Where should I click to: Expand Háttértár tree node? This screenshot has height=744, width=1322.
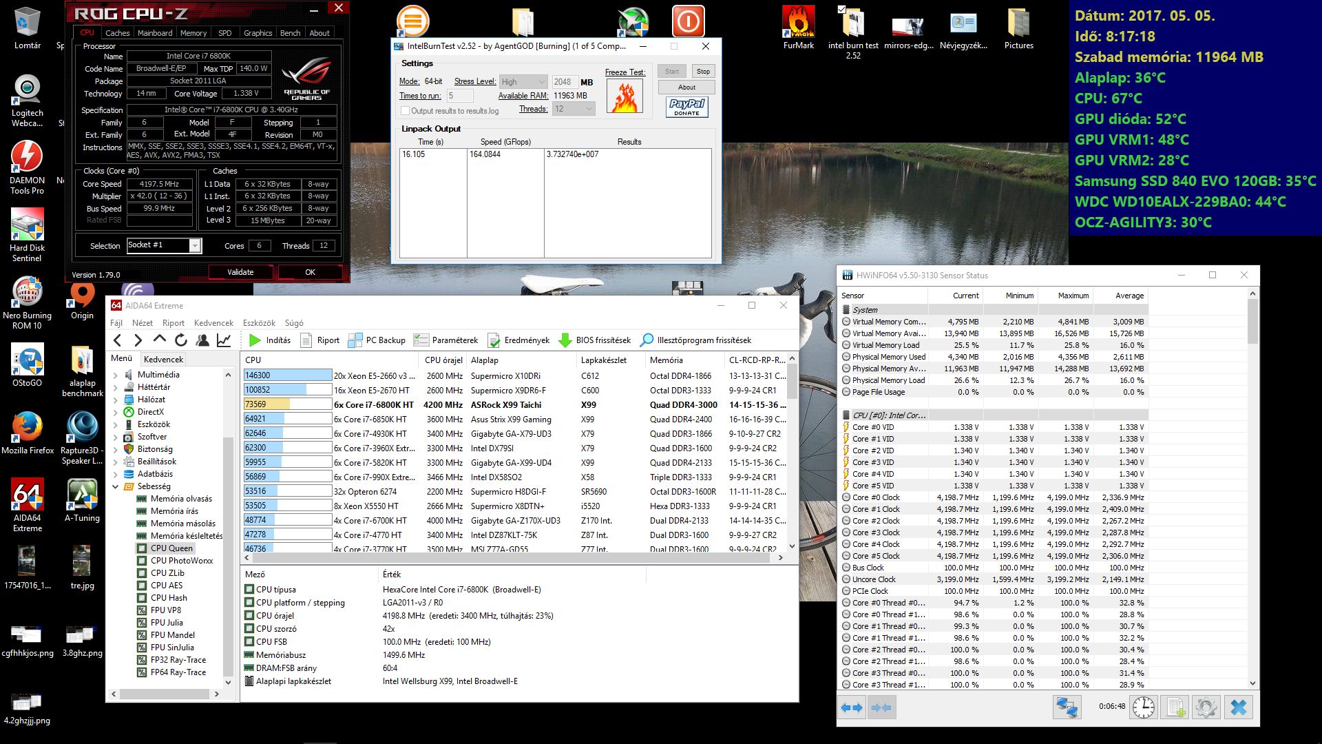click(116, 388)
